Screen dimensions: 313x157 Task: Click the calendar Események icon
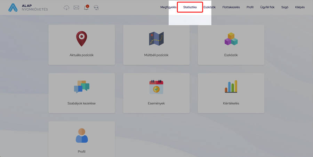tap(156, 87)
